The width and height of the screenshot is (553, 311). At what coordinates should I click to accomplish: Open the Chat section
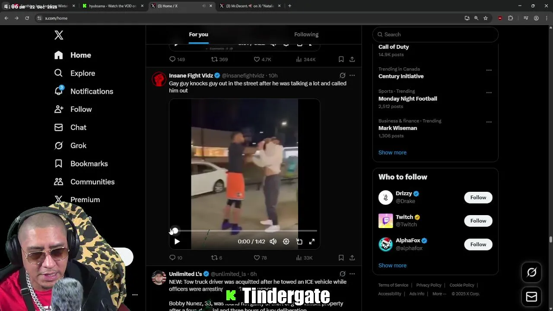tap(70, 127)
